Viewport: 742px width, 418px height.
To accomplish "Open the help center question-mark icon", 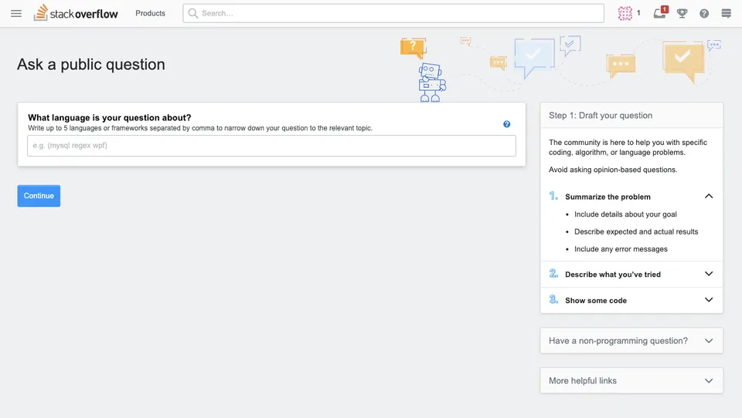I will [704, 13].
